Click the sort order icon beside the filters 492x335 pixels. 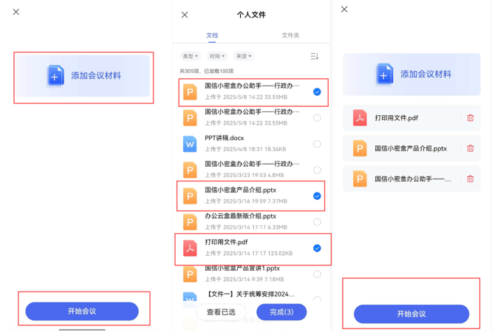point(315,56)
